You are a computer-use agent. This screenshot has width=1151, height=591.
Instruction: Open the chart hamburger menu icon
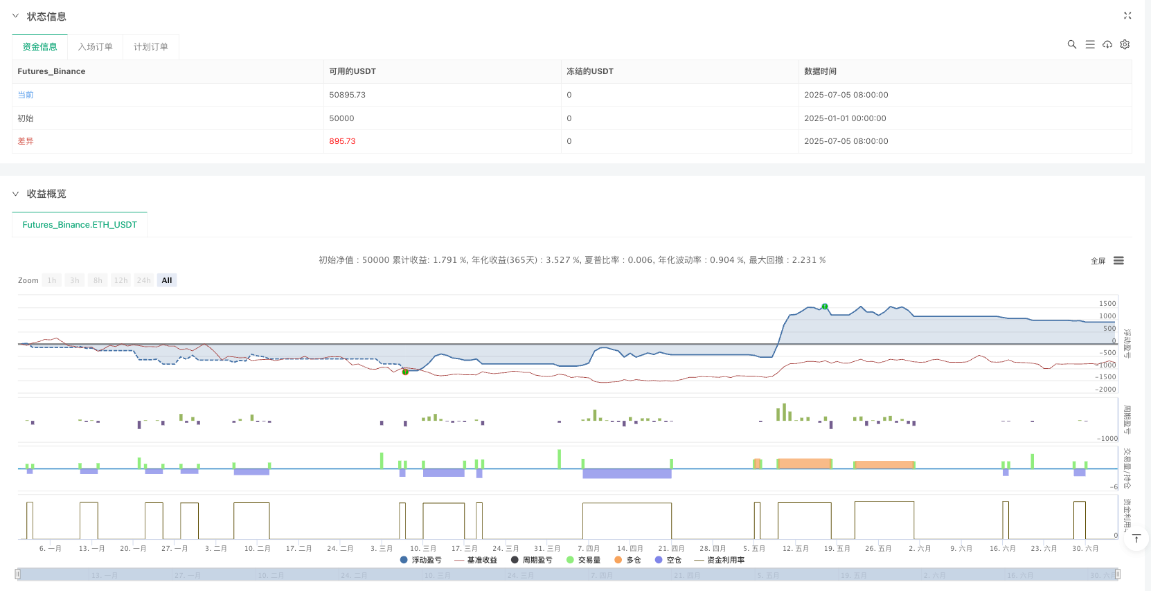click(x=1118, y=261)
